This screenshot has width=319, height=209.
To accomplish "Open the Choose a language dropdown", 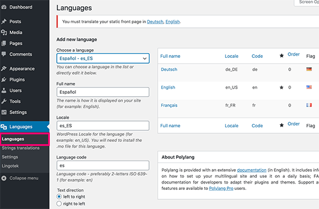I will pos(103,58).
